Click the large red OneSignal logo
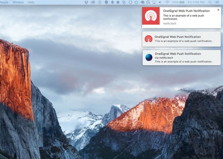 151,16
